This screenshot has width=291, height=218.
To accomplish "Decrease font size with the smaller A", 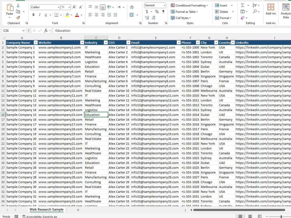I will (x=81, y=7).
